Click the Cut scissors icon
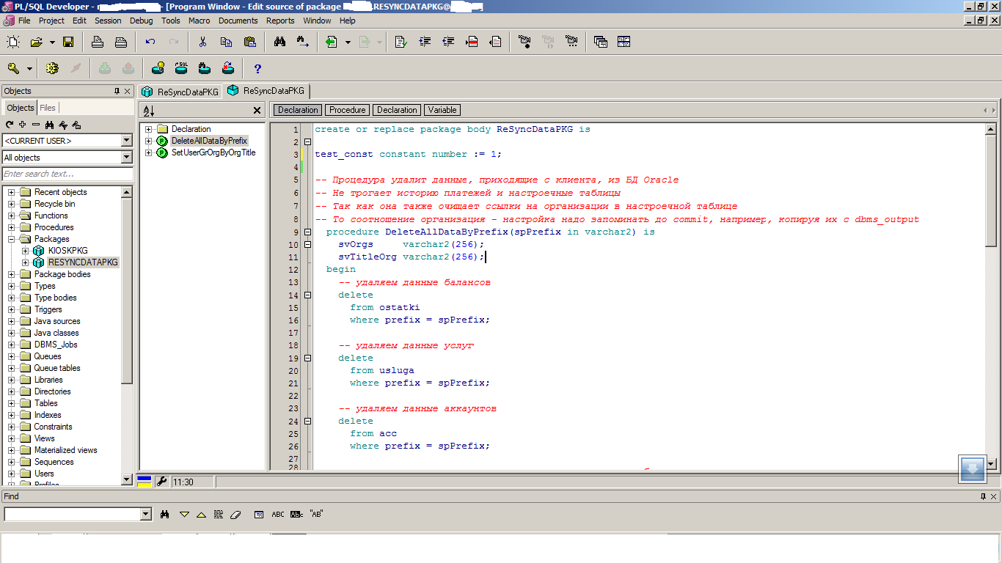 [203, 42]
